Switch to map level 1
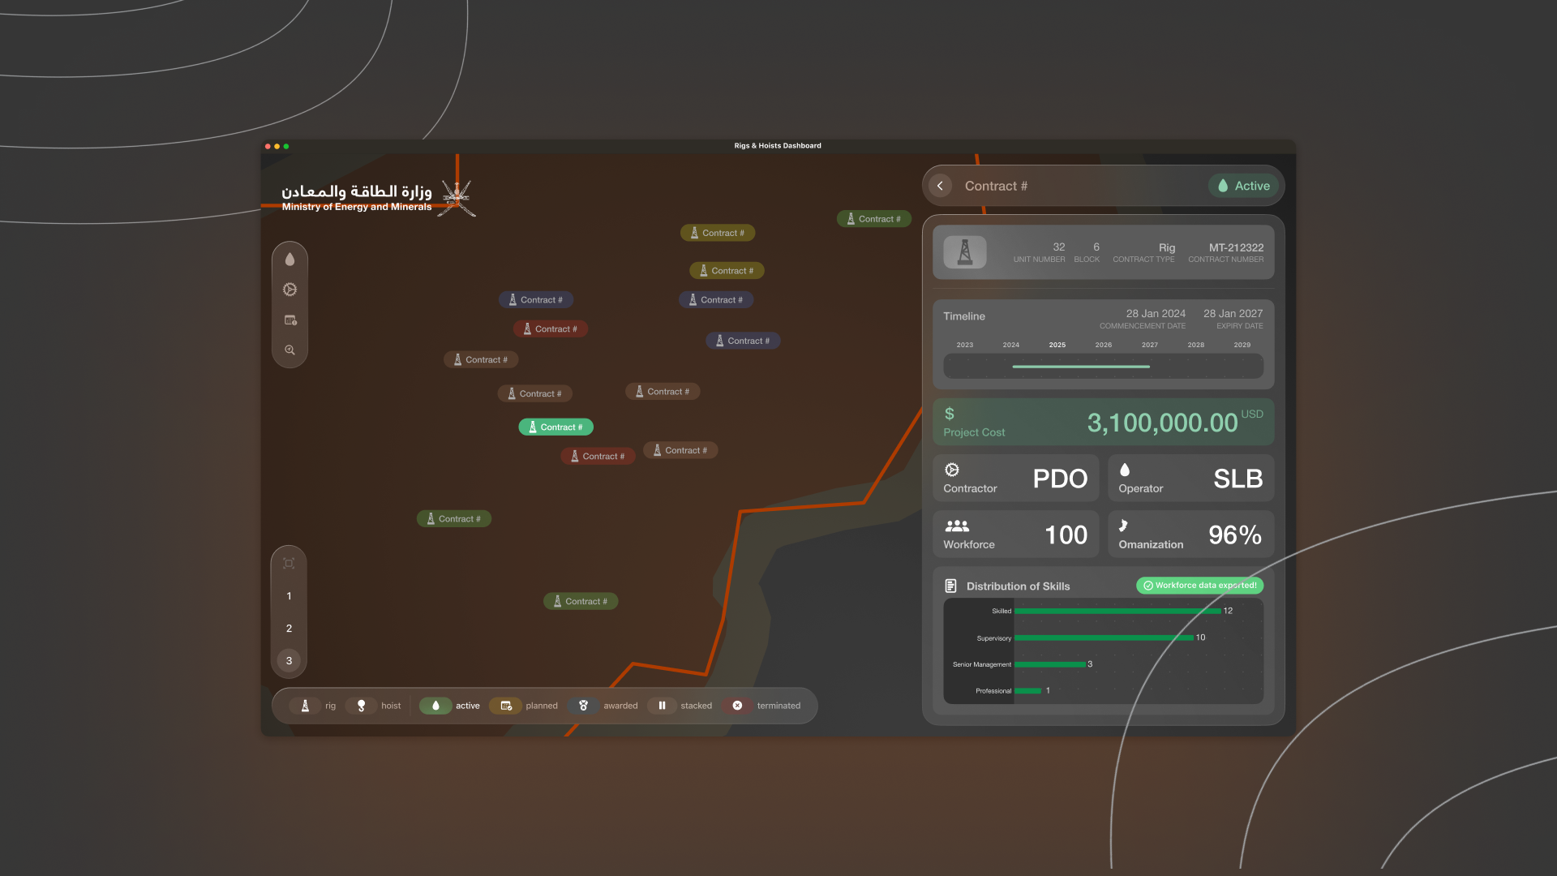Viewport: 1557px width, 876px height. pyautogui.click(x=289, y=596)
